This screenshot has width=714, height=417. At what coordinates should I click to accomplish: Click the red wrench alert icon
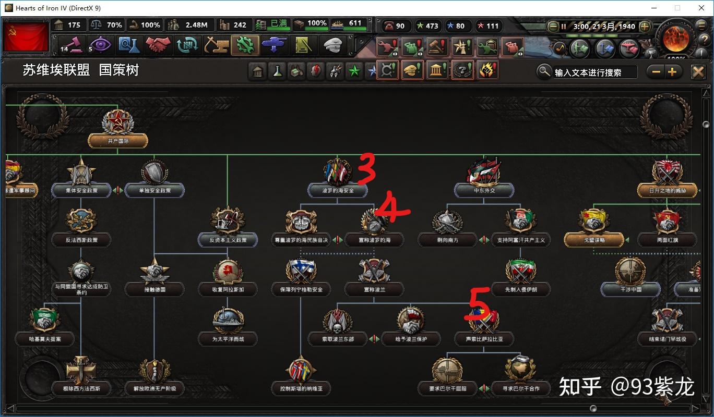tap(387, 47)
